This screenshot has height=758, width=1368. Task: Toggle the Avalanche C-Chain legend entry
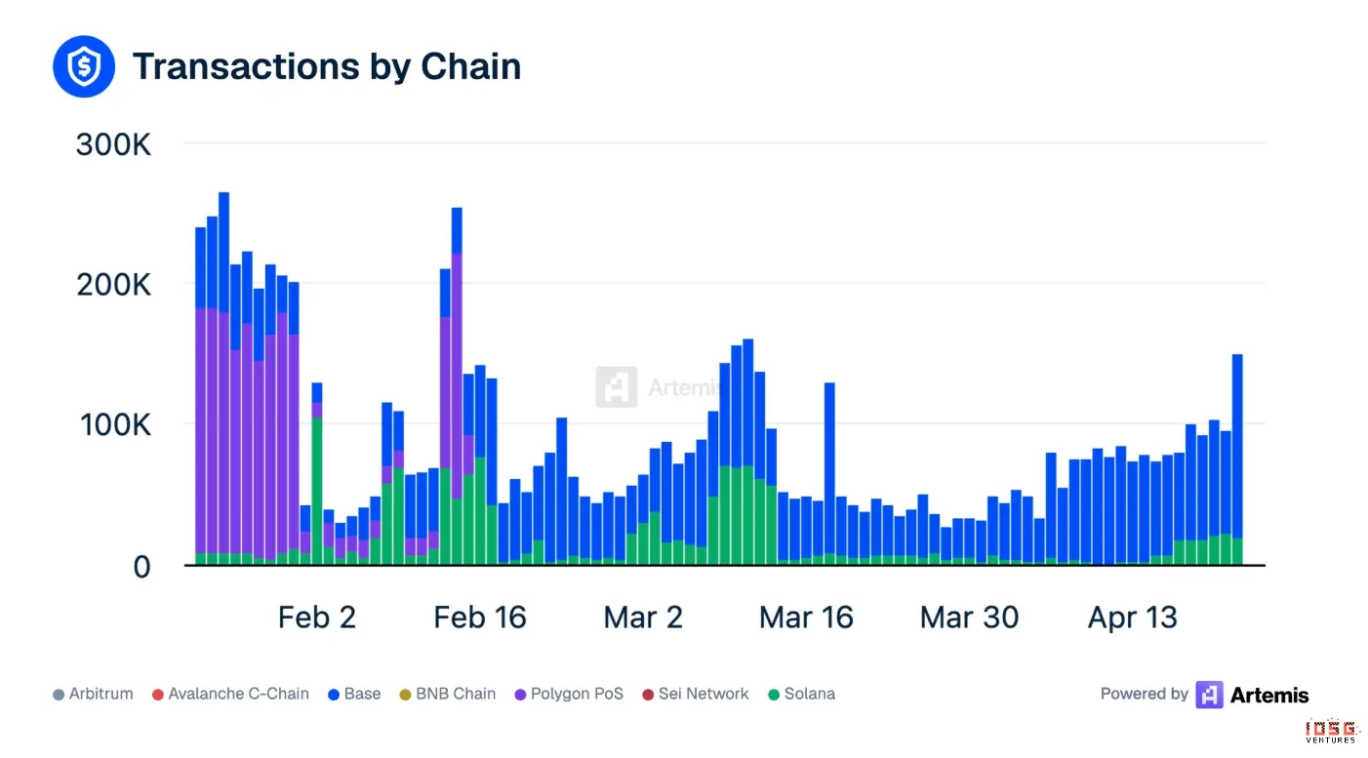pos(231,695)
